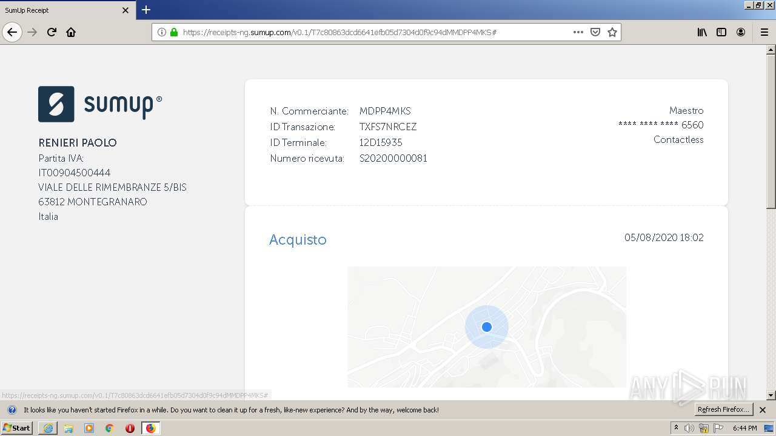776x436 pixels.
Task: Open the Firefox hamburger menu
Action: click(764, 32)
